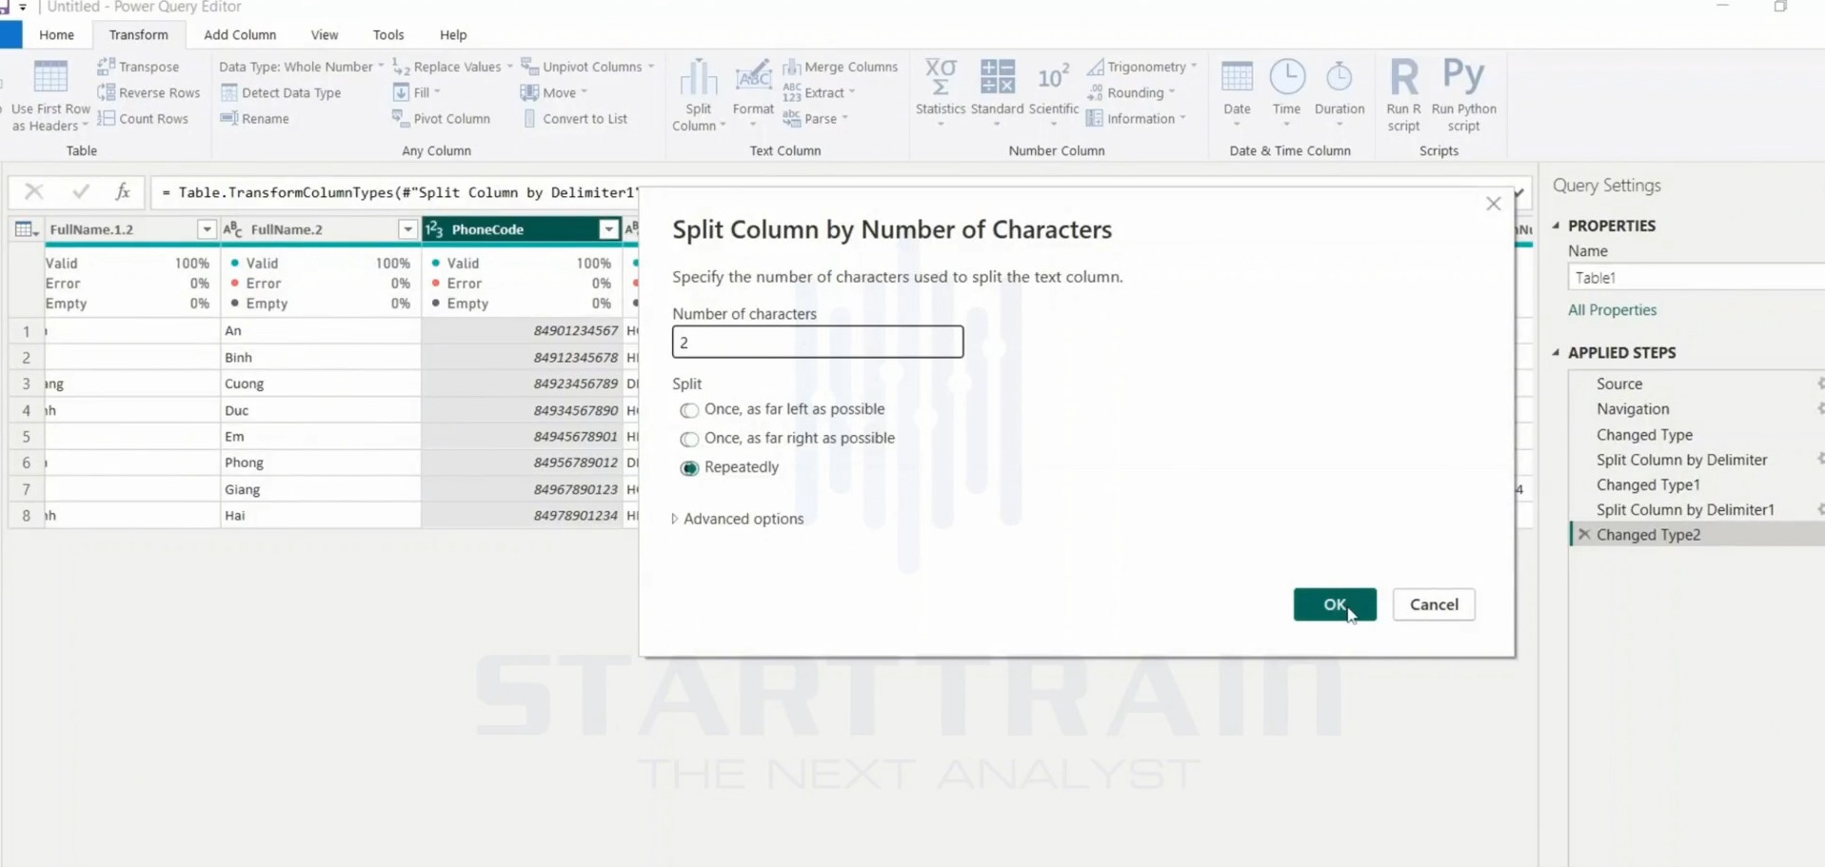
Task: Click the Format text icon
Action: click(x=753, y=78)
